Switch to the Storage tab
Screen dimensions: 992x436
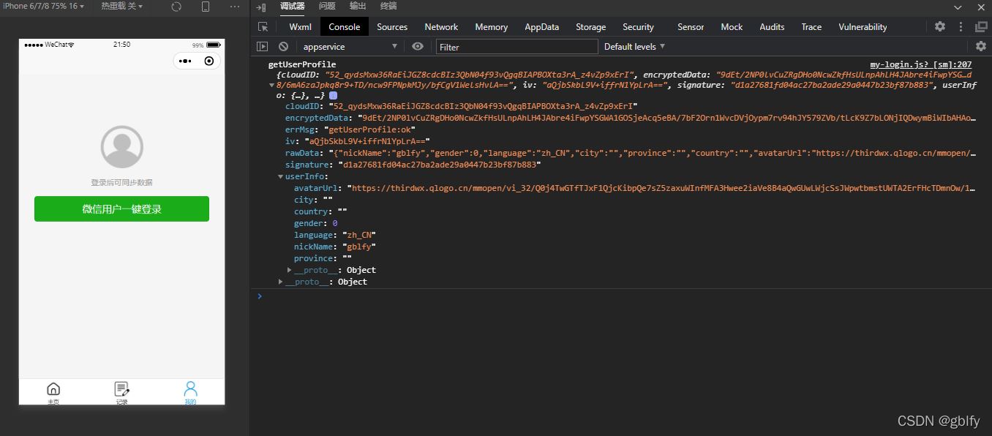590,27
